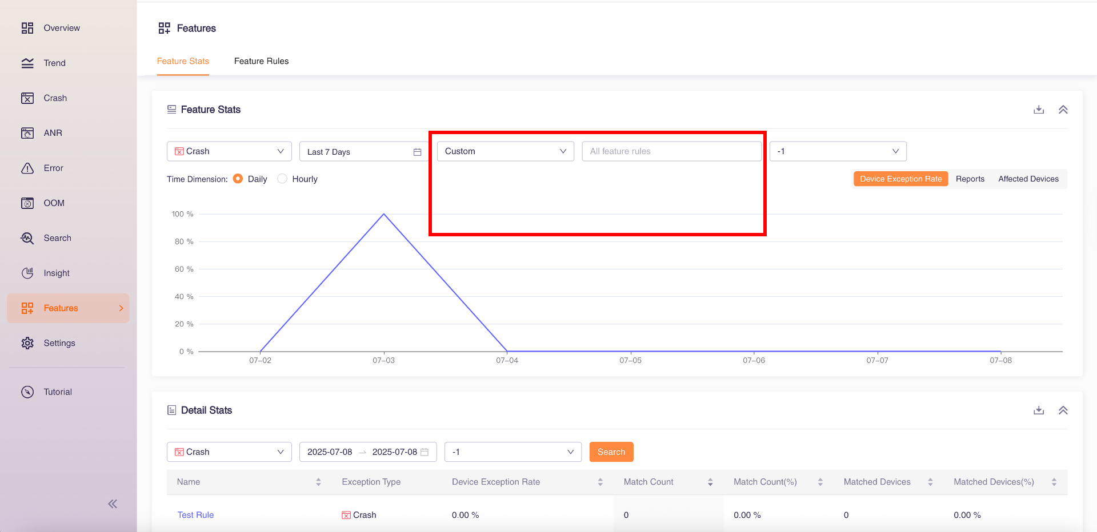
Task: Download the Detail Stats table
Action: coord(1039,410)
